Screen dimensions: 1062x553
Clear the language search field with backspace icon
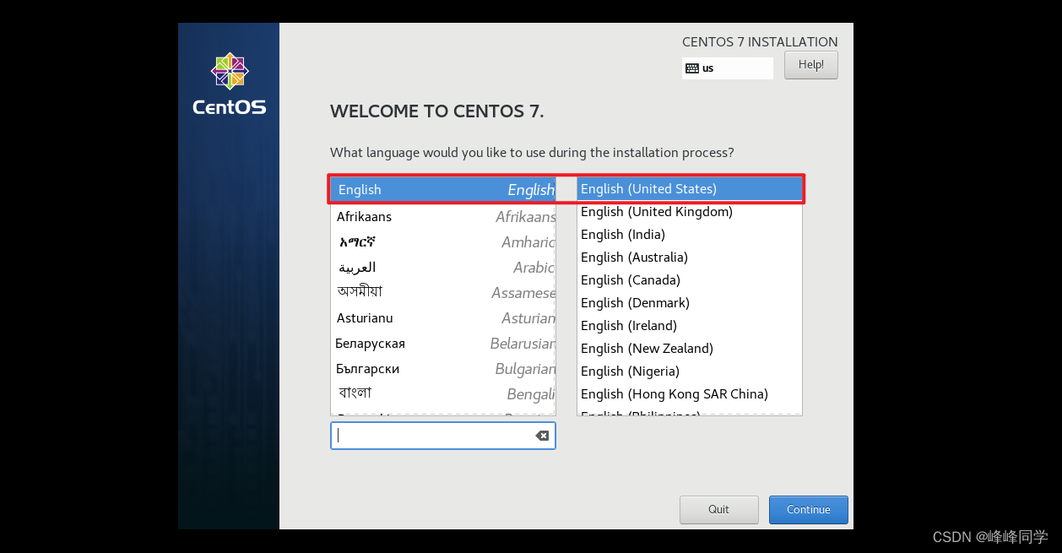542,436
